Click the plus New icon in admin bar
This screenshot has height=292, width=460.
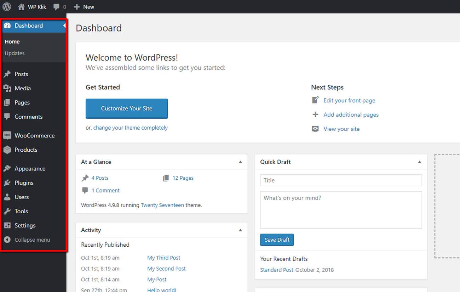pyautogui.click(x=77, y=7)
